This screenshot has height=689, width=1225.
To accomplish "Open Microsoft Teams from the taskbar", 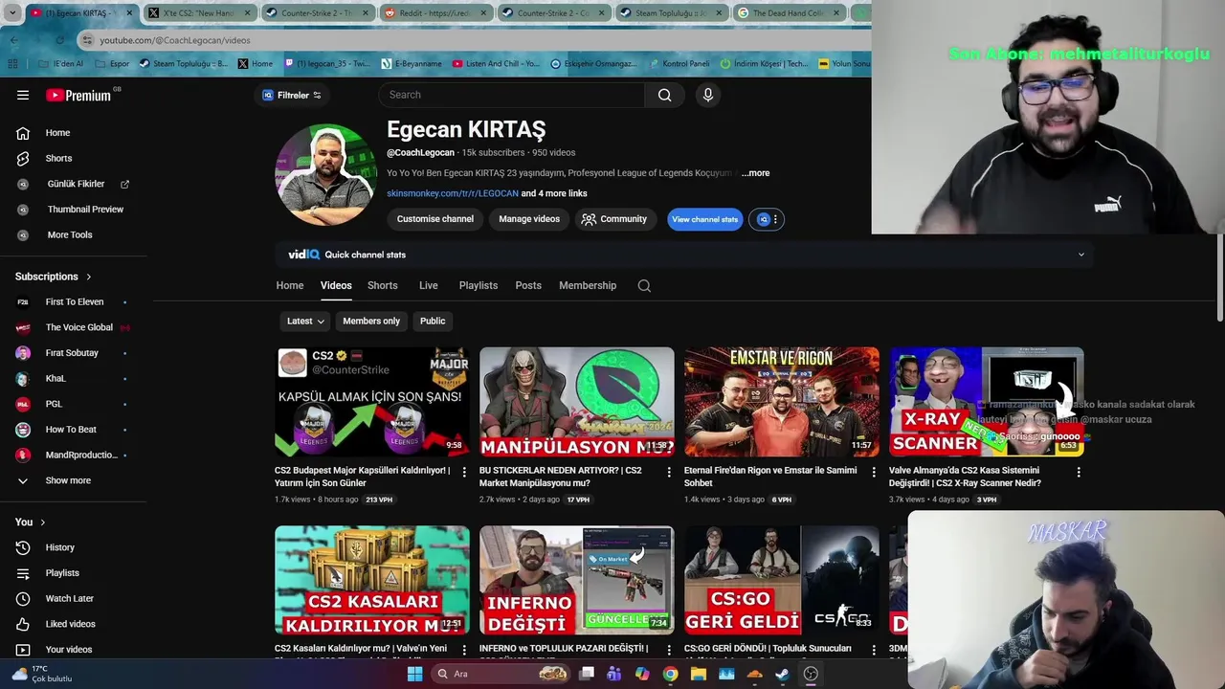I will [614, 674].
